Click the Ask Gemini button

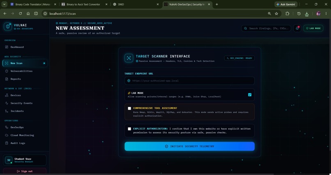pos(286,4)
